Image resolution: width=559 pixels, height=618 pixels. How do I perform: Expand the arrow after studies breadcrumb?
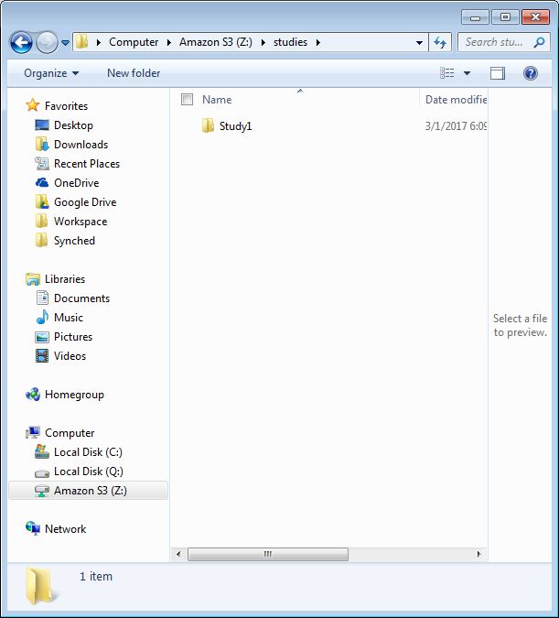click(317, 42)
